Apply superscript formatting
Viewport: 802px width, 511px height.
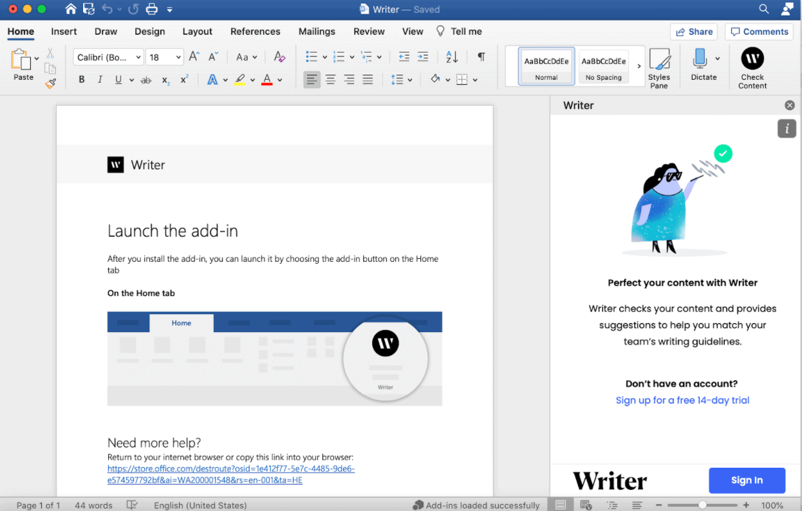pyautogui.click(x=184, y=80)
